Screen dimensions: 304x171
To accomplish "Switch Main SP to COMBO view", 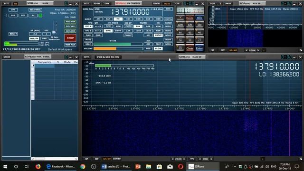I will click(117, 159).
